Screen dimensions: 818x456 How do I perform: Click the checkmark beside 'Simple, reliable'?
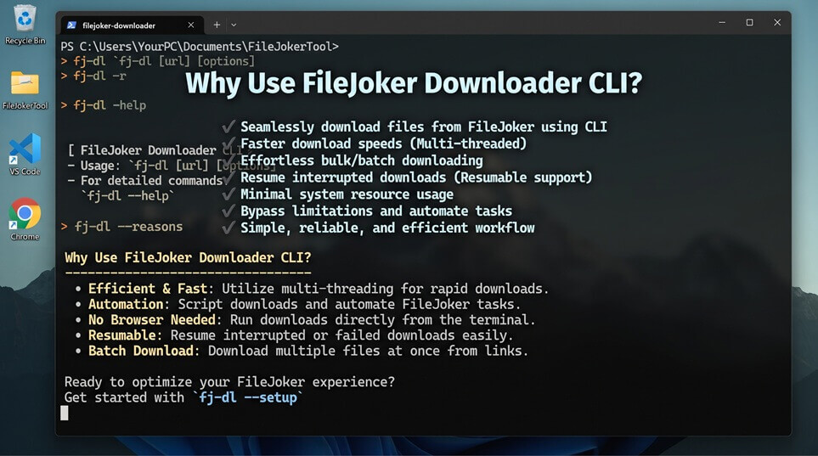tap(228, 228)
